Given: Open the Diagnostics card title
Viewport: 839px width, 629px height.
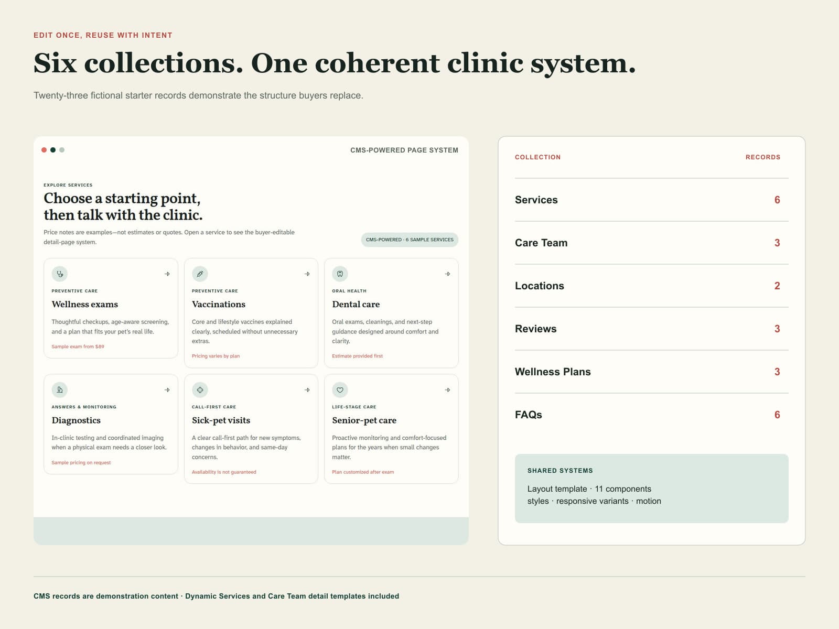Looking at the screenshot, I should click(76, 420).
